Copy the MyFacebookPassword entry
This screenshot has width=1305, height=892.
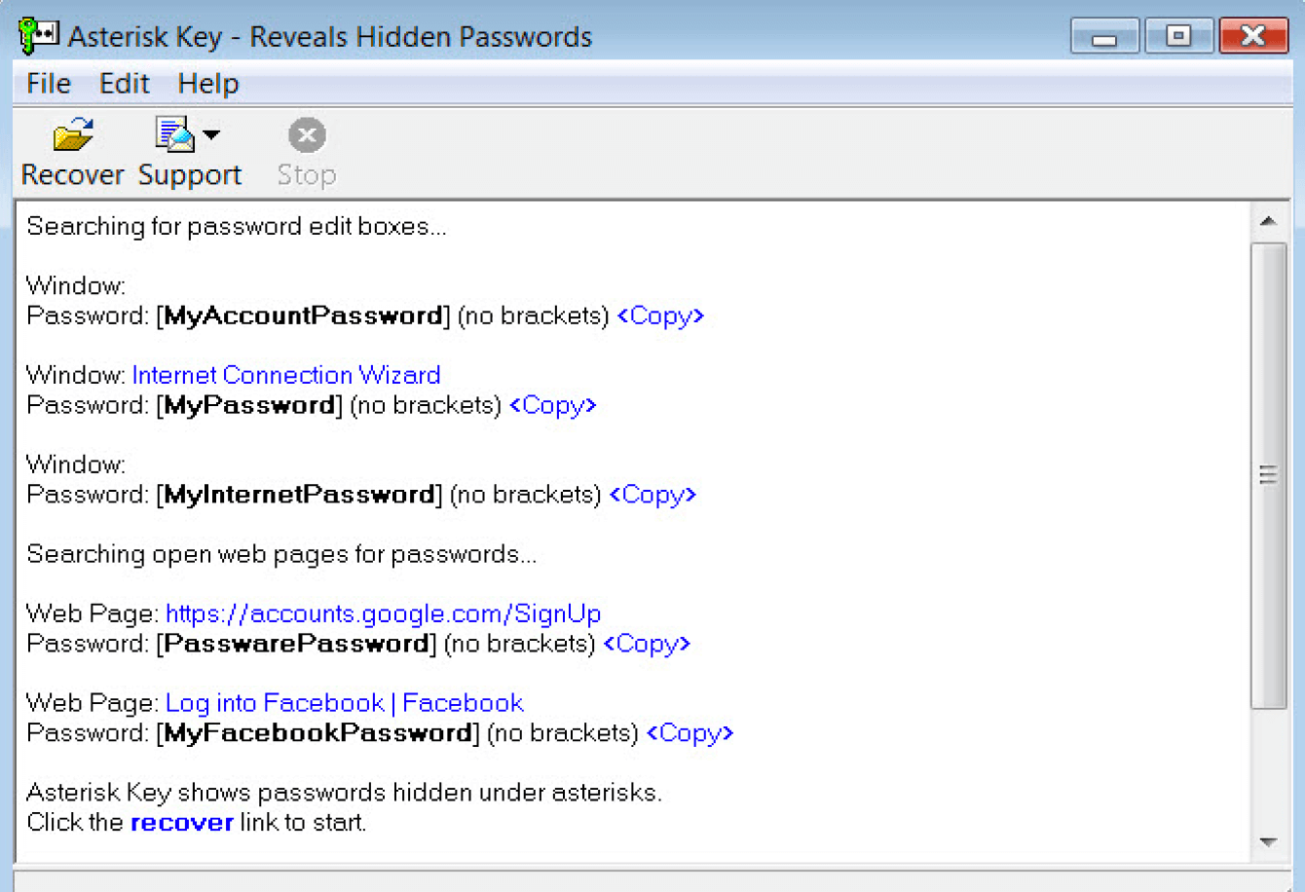tap(690, 732)
